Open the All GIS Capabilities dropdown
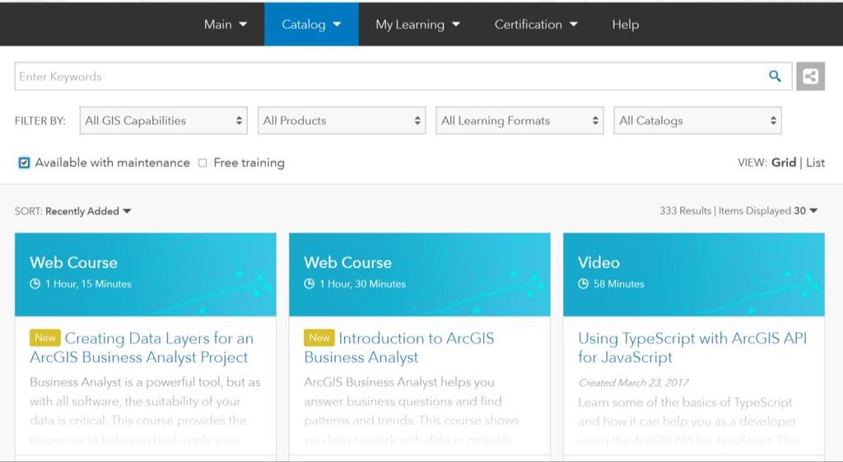Screen dimensions: 843x462 [x=164, y=121]
